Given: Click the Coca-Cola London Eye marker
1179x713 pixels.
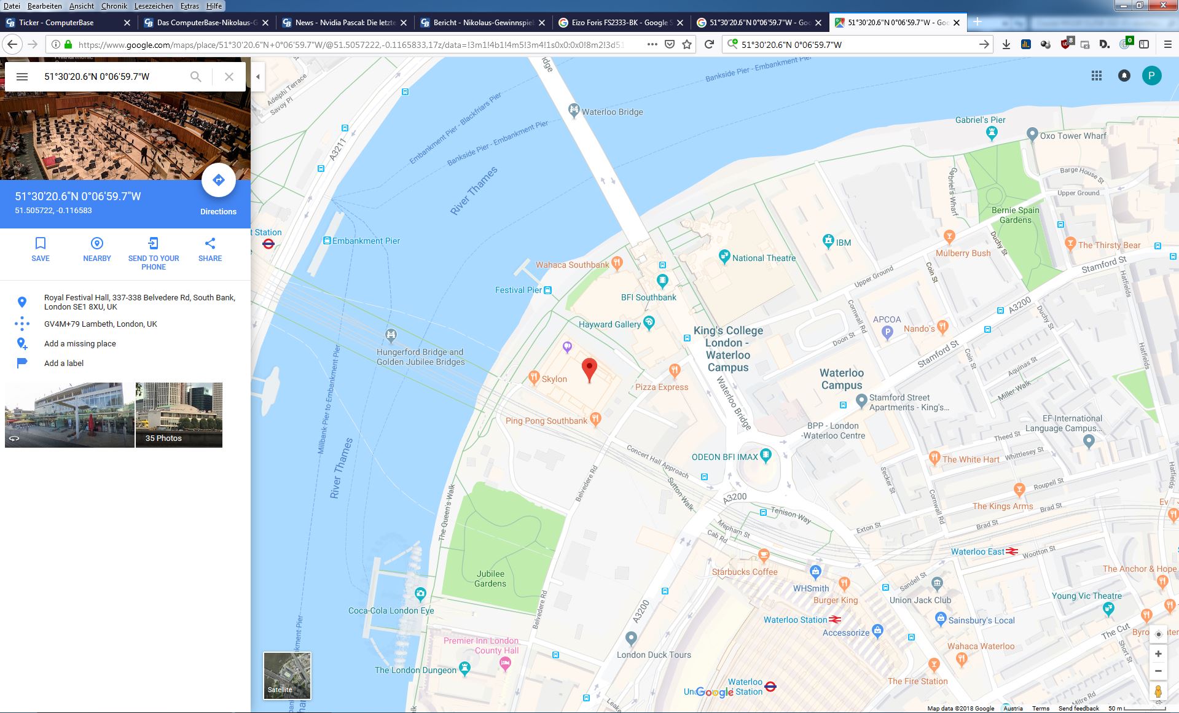Looking at the screenshot, I should [x=420, y=594].
